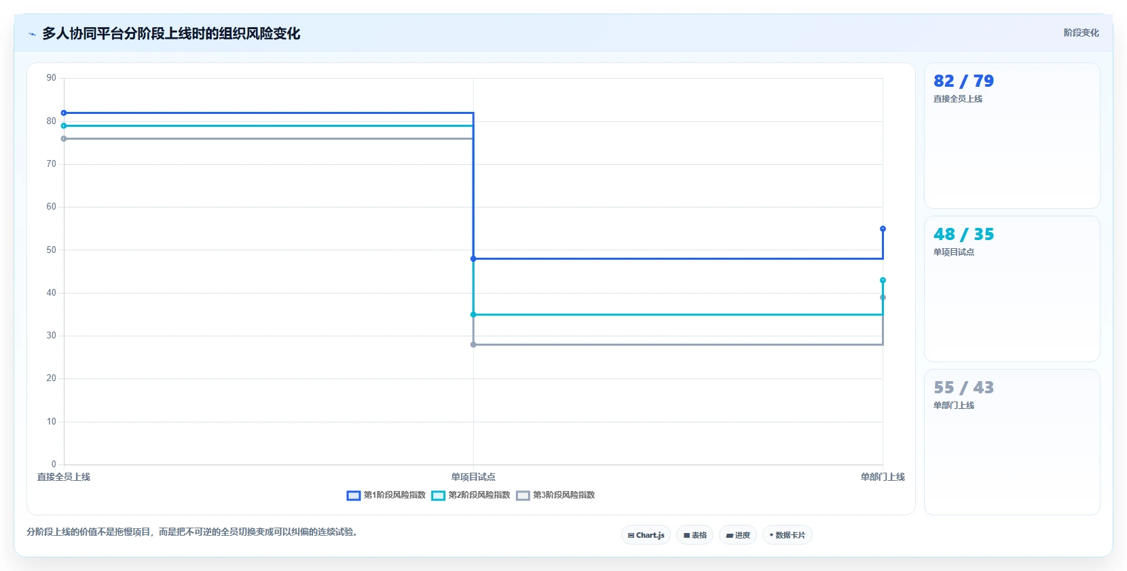Click x-axis label 单部门上线
This screenshot has height=571, width=1127.
[x=883, y=477]
